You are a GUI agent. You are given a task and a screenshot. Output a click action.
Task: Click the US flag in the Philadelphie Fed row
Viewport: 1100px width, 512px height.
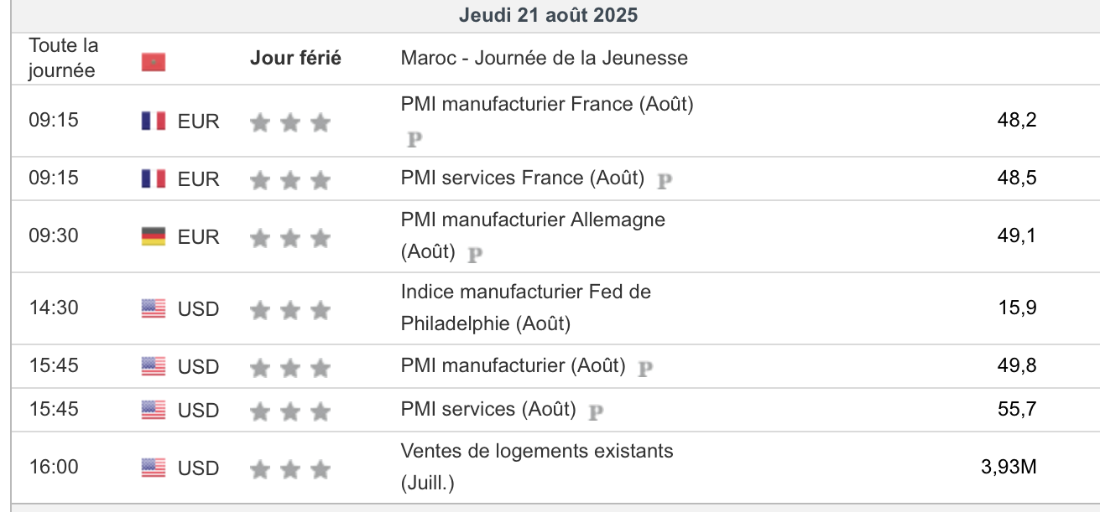tap(154, 309)
